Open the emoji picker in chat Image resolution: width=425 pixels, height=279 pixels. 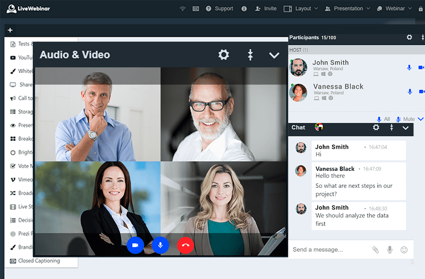(x=404, y=249)
